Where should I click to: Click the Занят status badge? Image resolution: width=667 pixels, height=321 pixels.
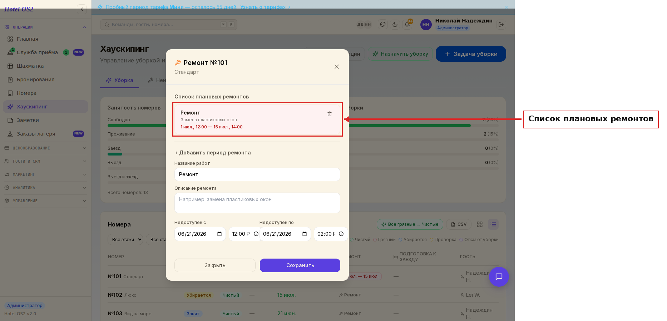[x=193, y=314]
